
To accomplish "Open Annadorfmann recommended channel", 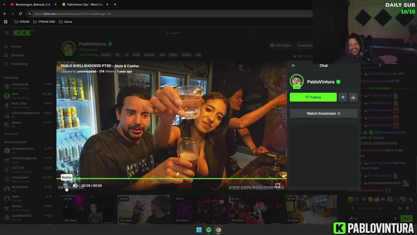I will (28, 150).
